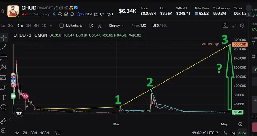Select the text annotation tool
The width and height of the screenshot is (257, 136).
[4, 98]
